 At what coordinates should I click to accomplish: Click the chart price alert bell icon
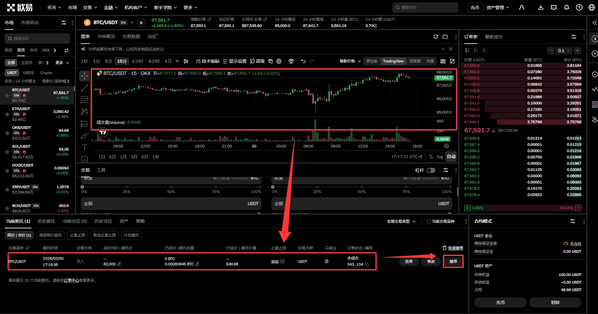436,37
